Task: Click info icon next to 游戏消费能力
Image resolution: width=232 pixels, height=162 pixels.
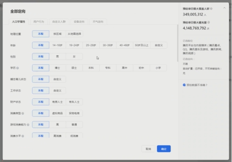Action: 28,125
